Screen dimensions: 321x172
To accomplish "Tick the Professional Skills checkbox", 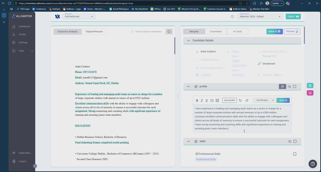I will [x=295, y=154].
